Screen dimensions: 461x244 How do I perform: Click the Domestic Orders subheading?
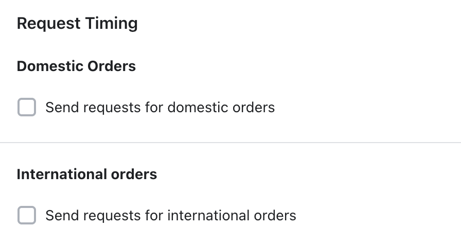pos(76,66)
